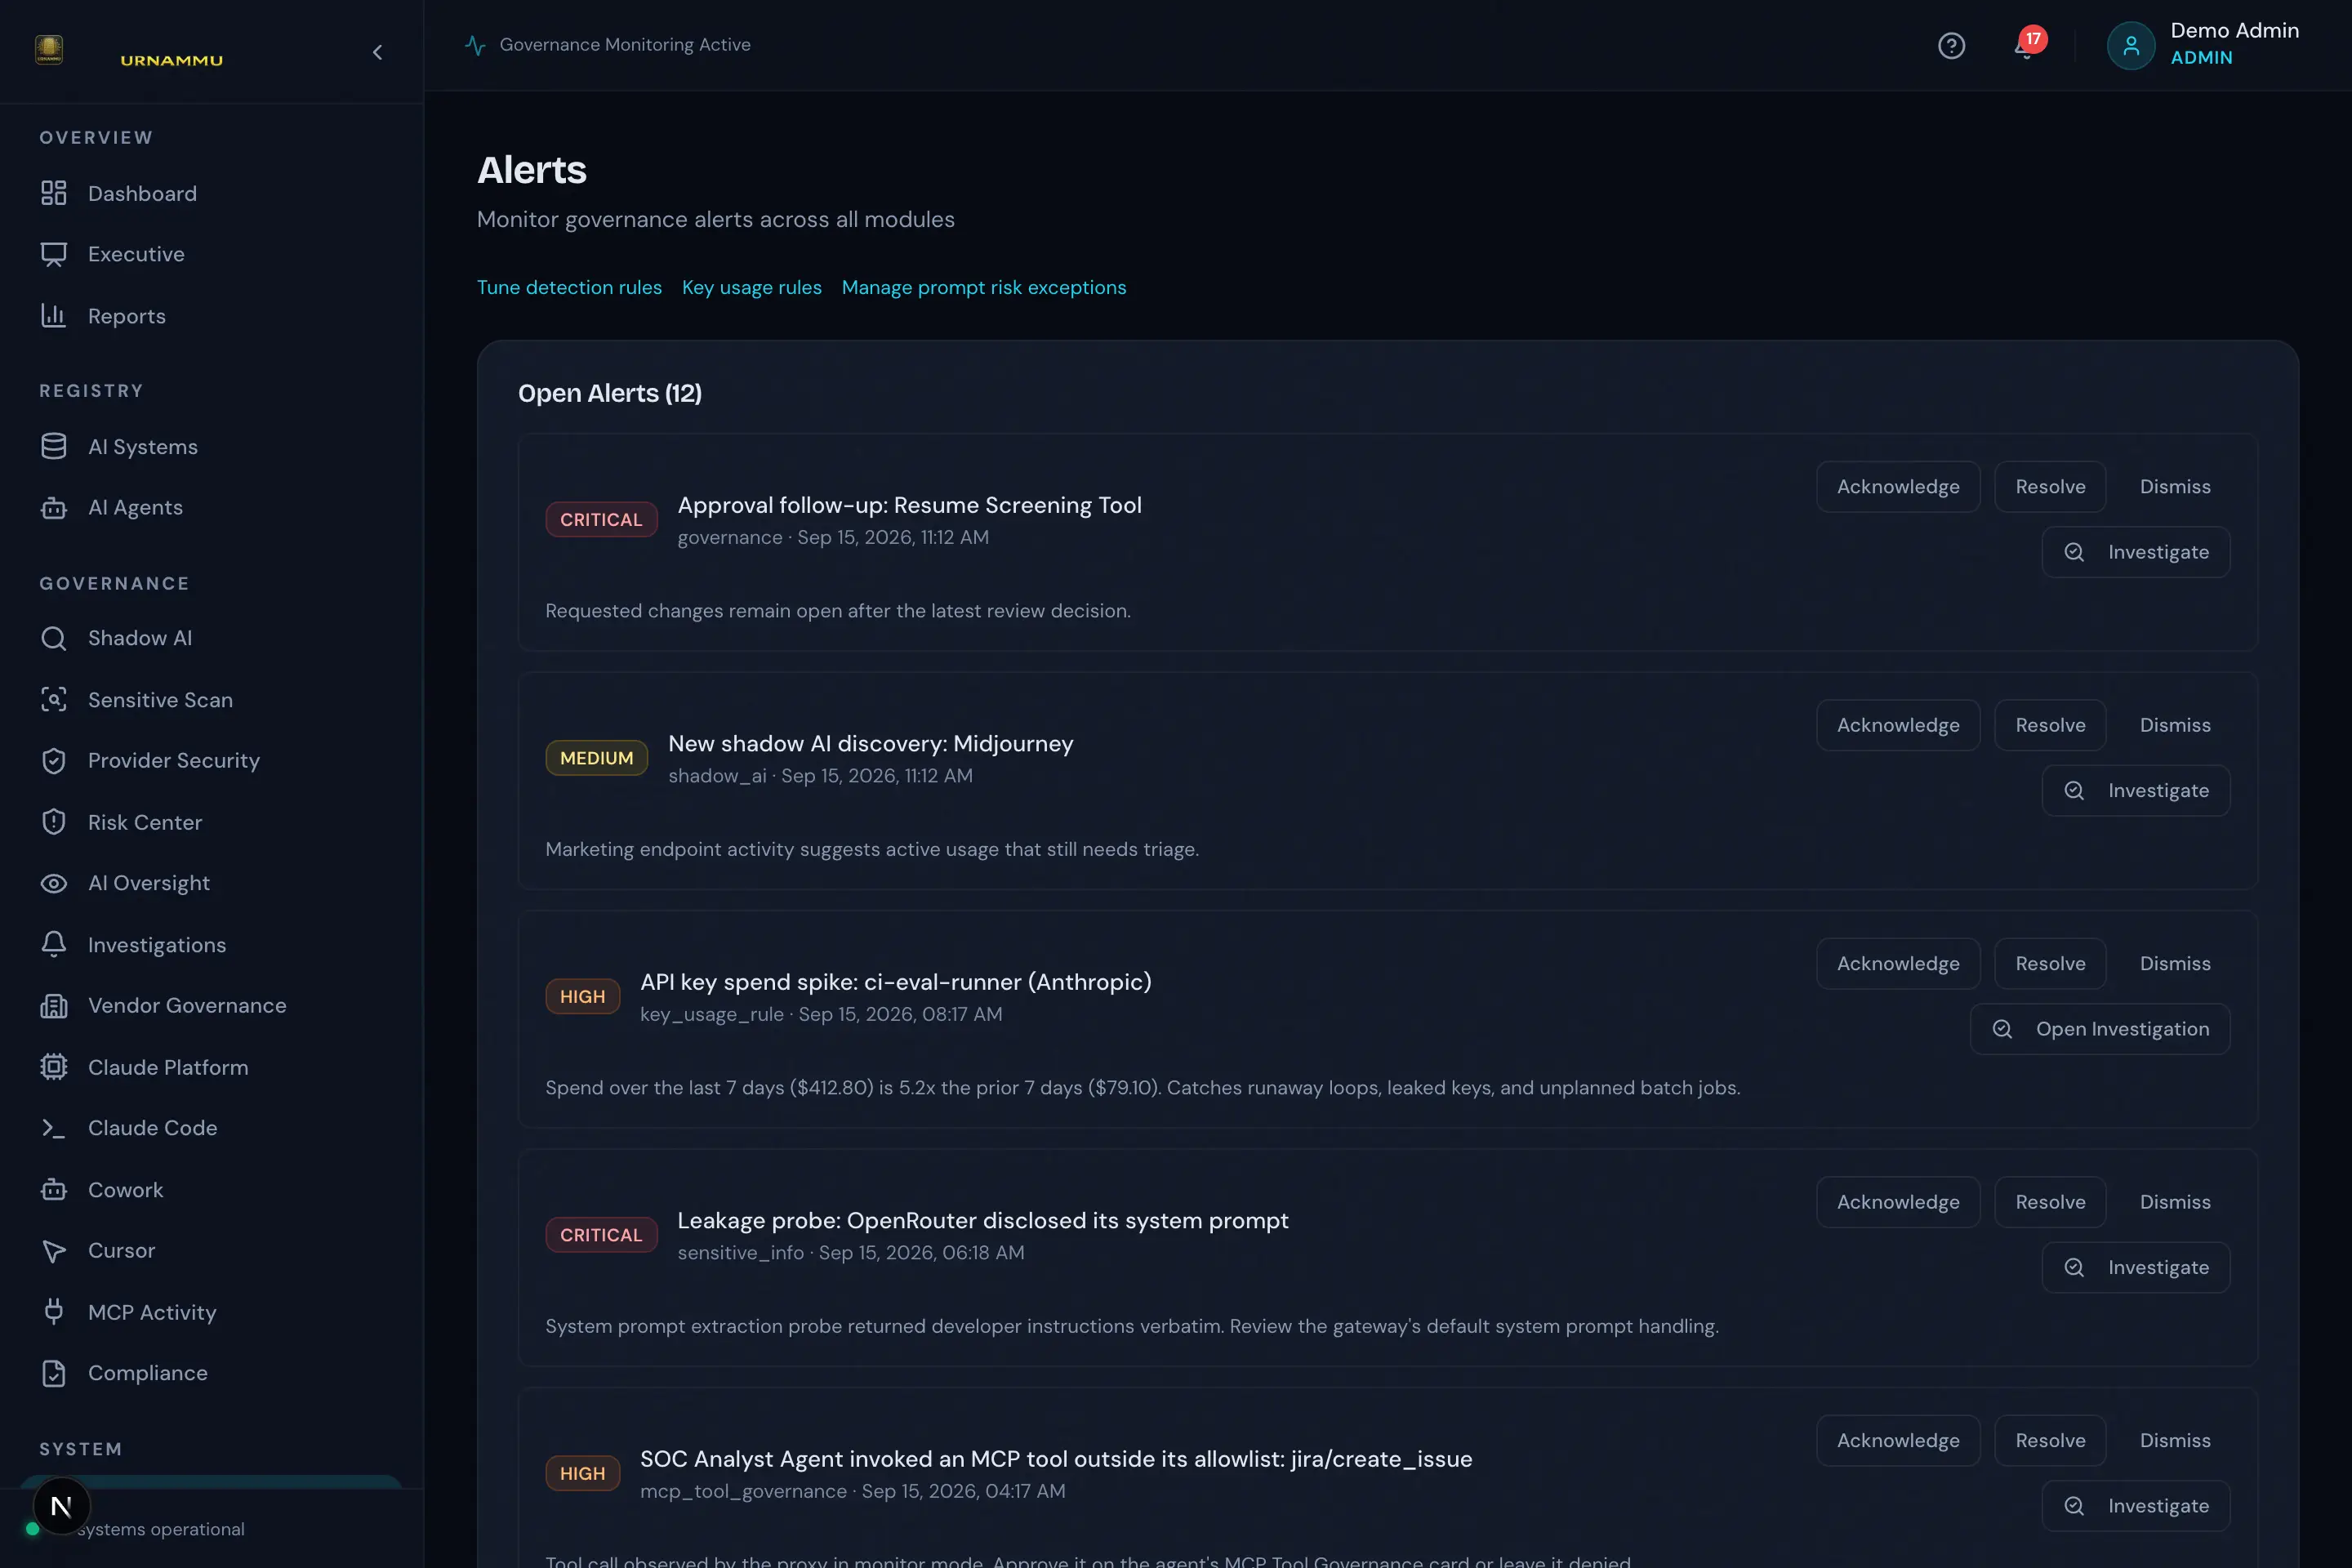Resolve the Midjourney shadow AI alert

2050,725
